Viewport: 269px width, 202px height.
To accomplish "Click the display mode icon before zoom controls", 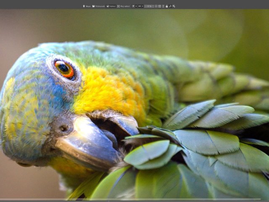I will click(x=133, y=6).
